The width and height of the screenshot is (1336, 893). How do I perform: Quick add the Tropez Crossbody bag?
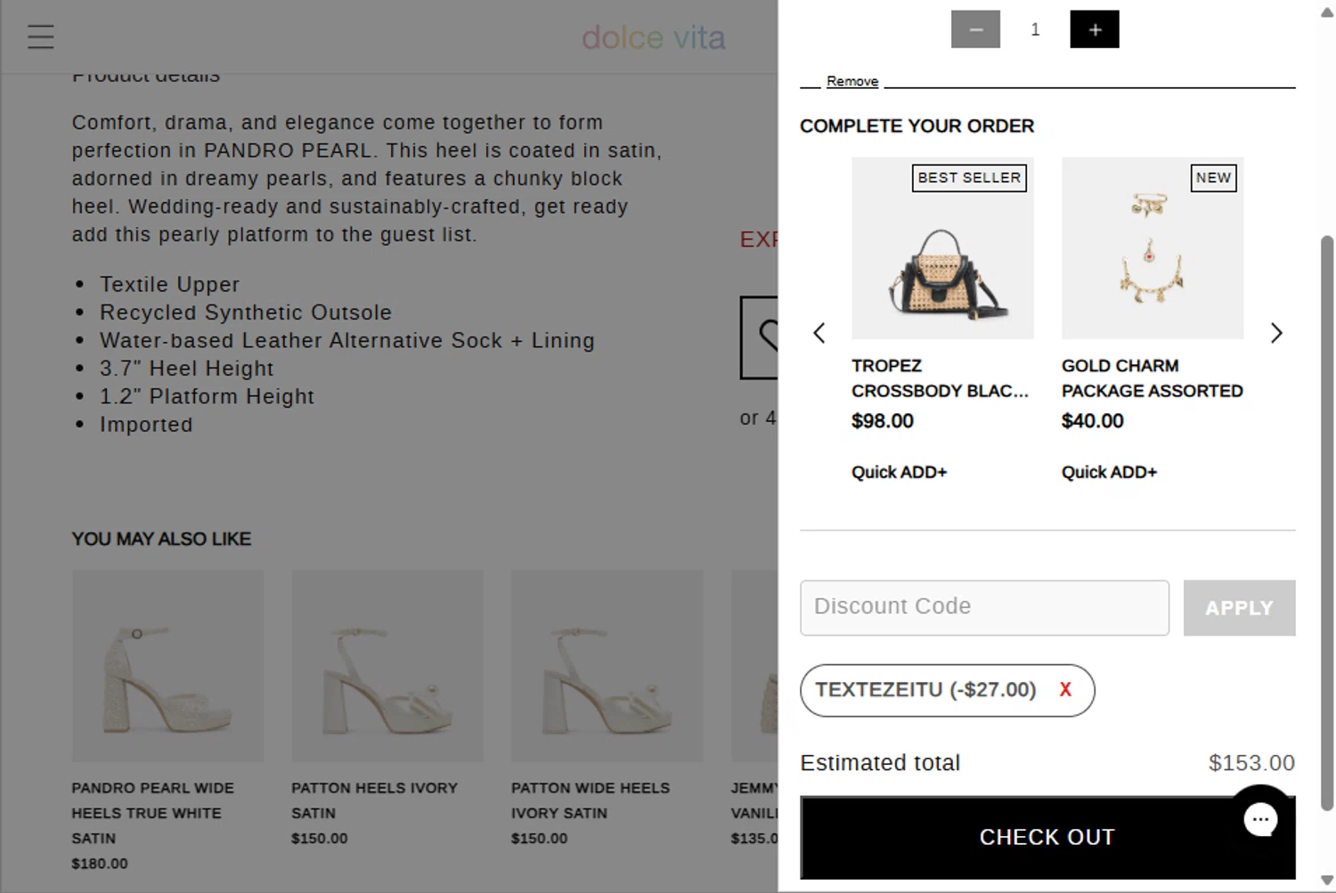pos(899,472)
